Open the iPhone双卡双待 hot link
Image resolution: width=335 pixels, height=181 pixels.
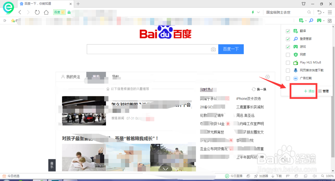[x=249, y=99]
